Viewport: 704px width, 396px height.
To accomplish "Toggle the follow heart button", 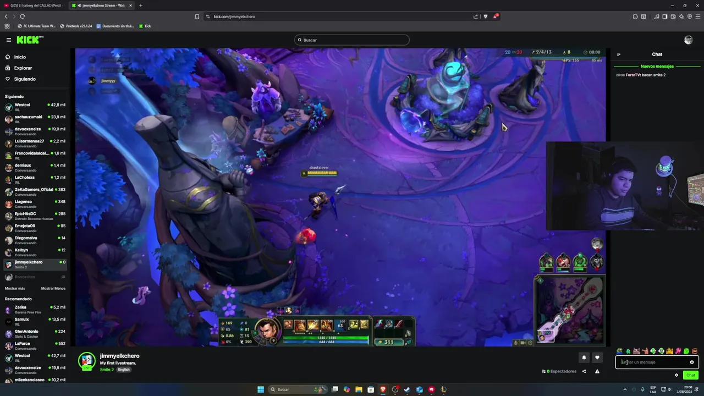I will coord(597,358).
